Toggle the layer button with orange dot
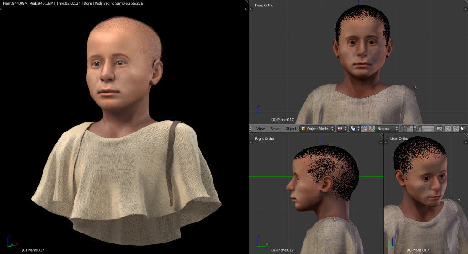The width and height of the screenshot is (468, 254). click(404, 127)
